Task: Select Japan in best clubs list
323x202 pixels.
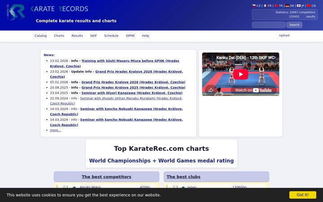Action: coord(192,187)
